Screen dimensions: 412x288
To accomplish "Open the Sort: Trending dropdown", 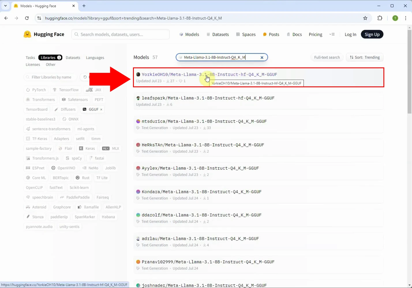I will coord(365,57).
